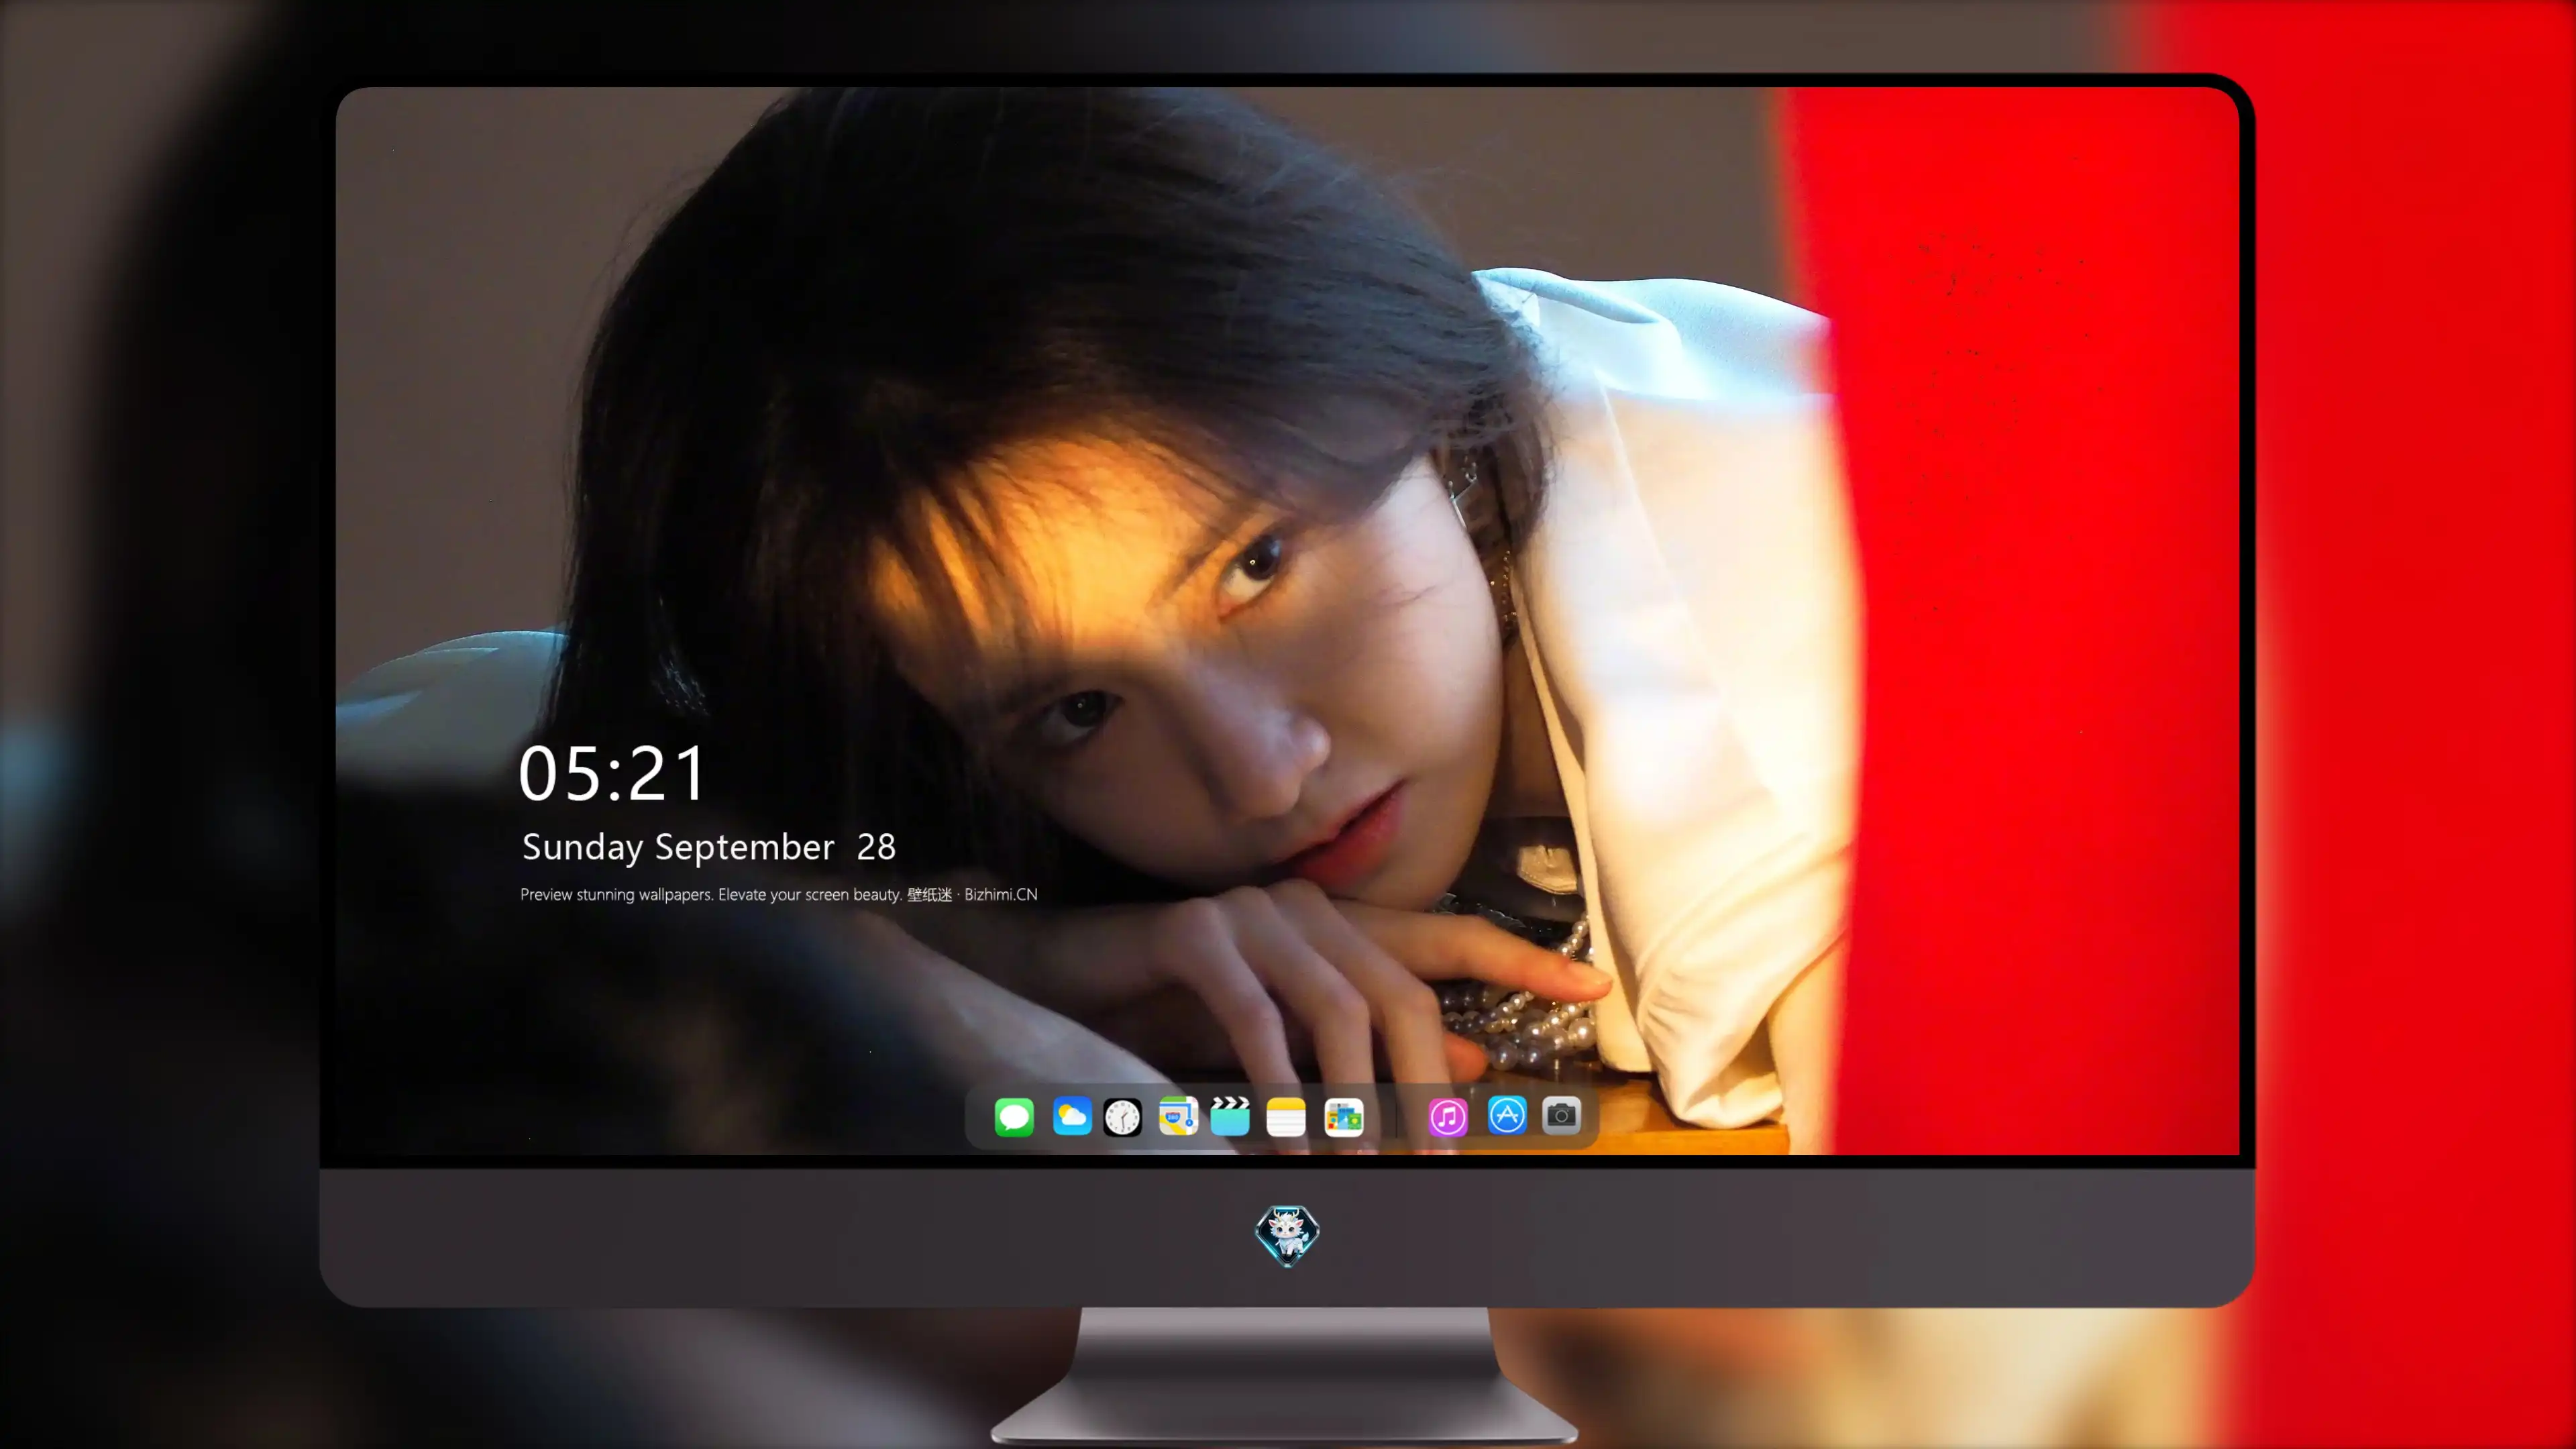
Task: Open the green Messages app in dock
Action: coord(1014,1116)
